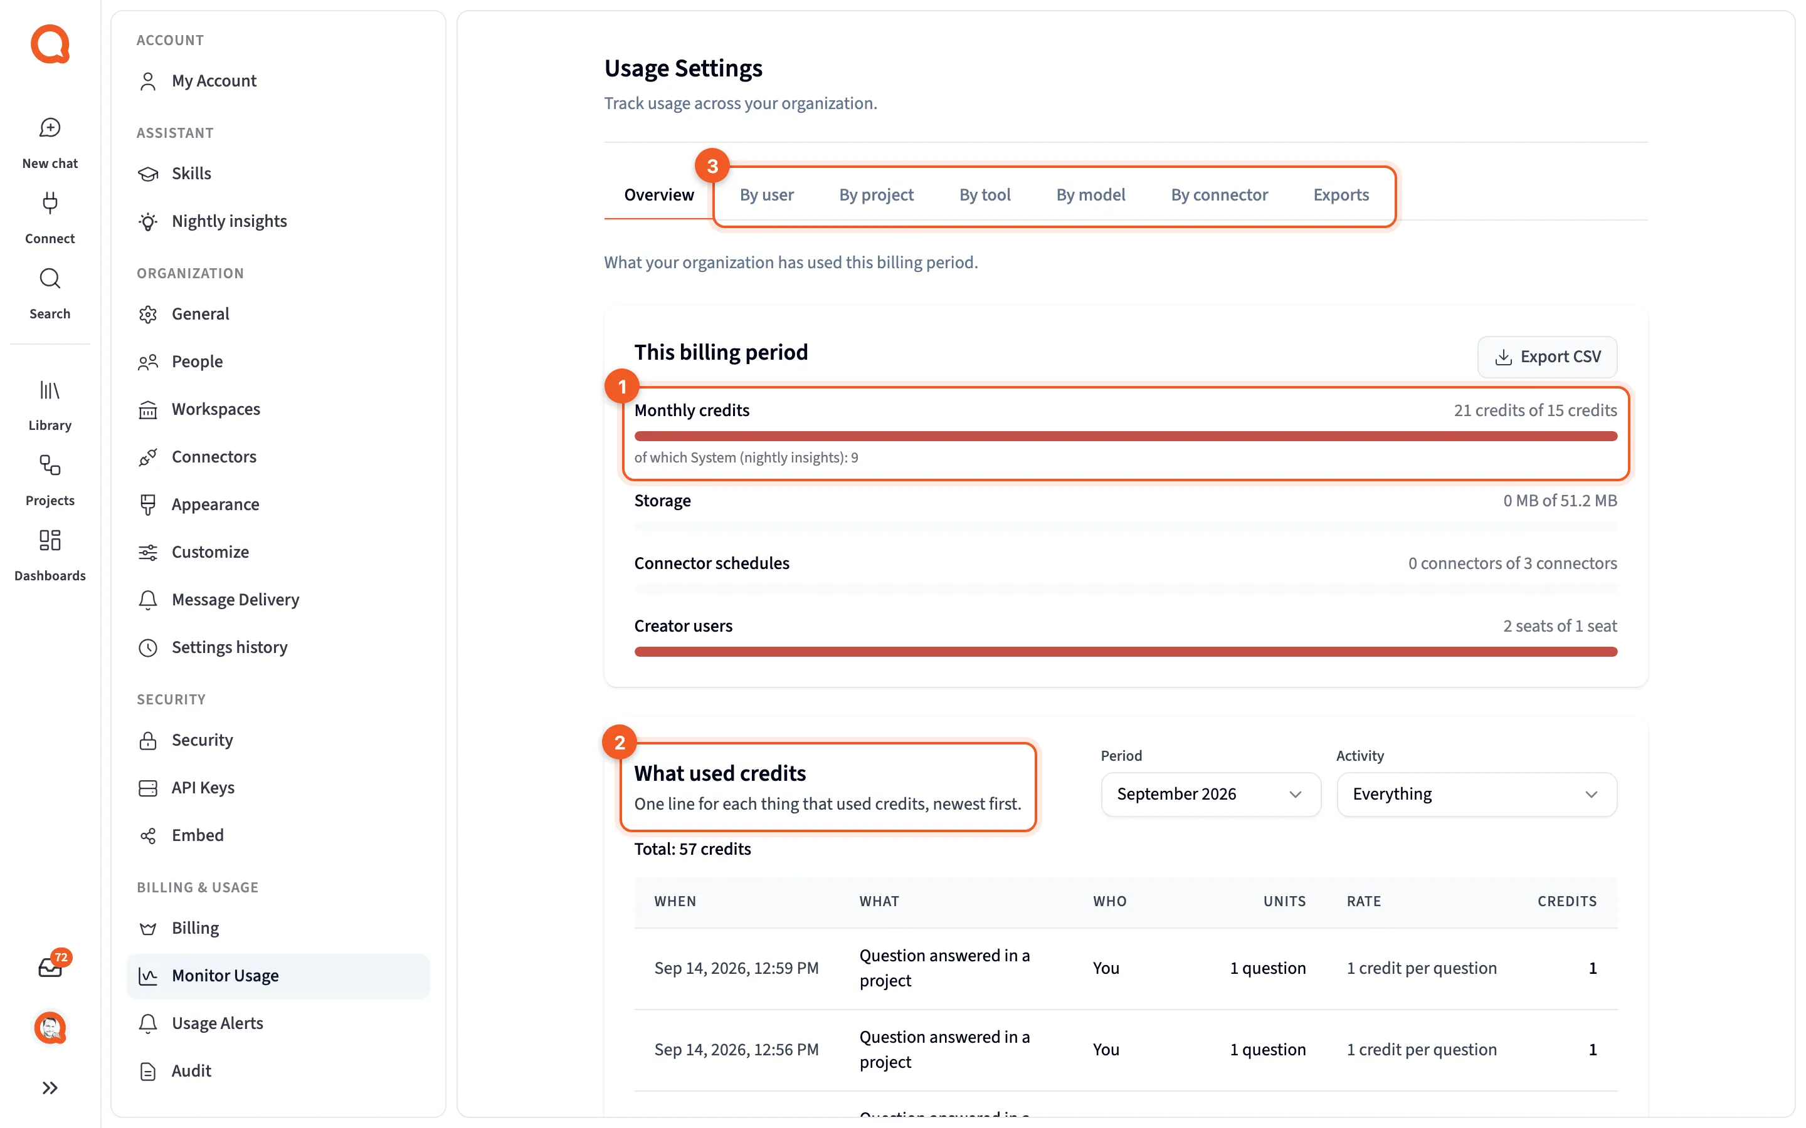Open the Connect plug icon

click(50, 218)
